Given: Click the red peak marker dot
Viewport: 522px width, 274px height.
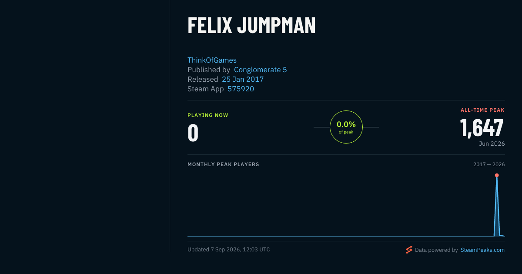Looking at the screenshot, I should (497, 175).
